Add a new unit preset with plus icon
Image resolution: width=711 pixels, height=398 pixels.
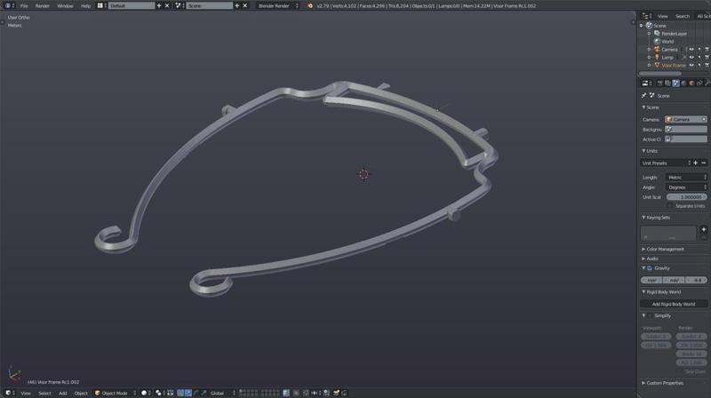tap(695, 163)
